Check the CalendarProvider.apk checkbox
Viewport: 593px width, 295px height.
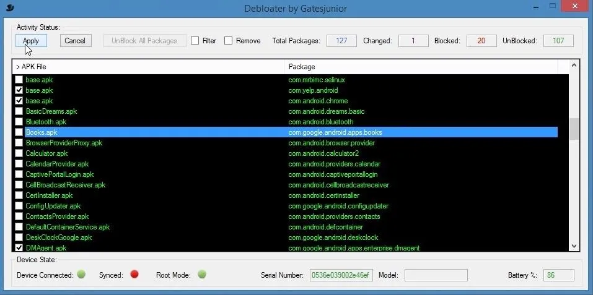point(19,164)
